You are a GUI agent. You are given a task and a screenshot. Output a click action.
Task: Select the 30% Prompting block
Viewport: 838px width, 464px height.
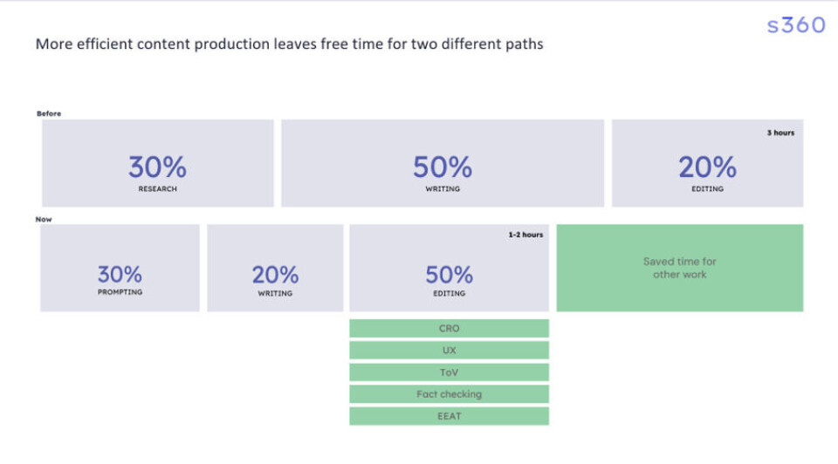click(120, 268)
